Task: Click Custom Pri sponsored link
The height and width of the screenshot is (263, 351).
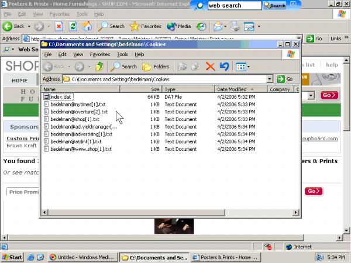Action: coord(23,139)
